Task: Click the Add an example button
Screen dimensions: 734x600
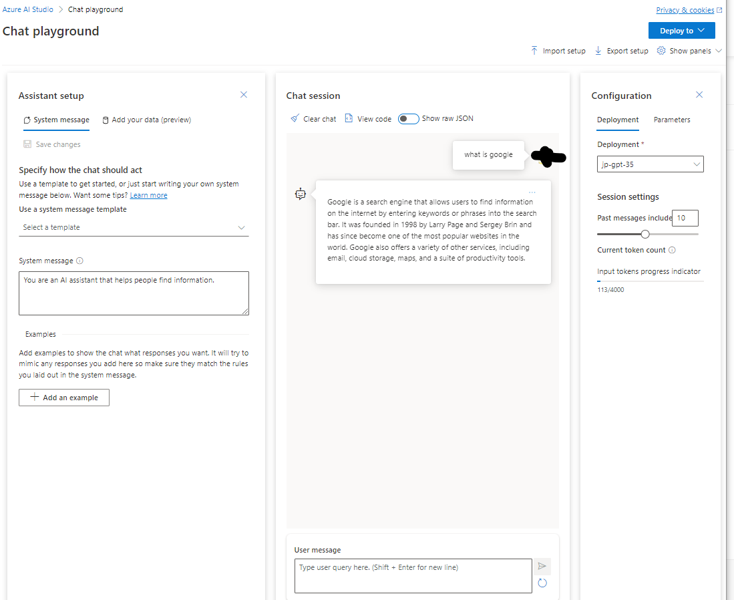Action: point(63,397)
